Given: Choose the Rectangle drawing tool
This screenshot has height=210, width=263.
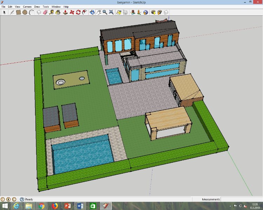Looking at the screenshot, I should (18, 12).
